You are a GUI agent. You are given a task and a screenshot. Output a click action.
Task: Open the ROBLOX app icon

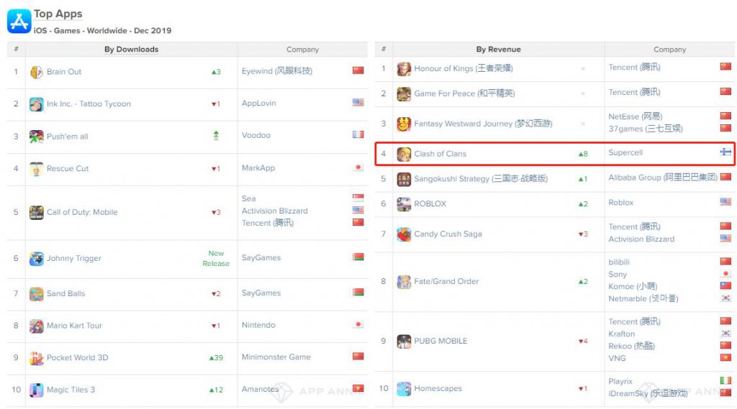(x=404, y=204)
